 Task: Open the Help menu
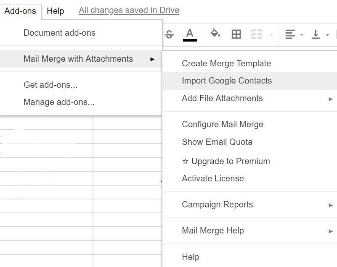click(55, 11)
